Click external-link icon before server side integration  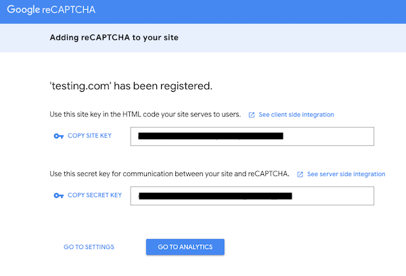300,174
